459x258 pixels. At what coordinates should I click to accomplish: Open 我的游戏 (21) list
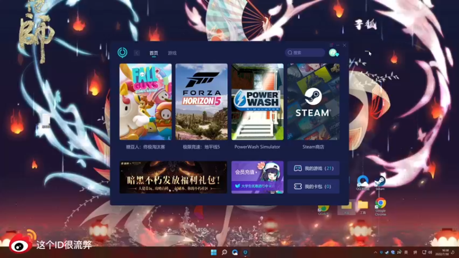(x=313, y=168)
